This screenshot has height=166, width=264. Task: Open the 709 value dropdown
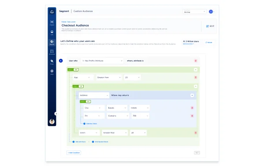click(140, 116)
